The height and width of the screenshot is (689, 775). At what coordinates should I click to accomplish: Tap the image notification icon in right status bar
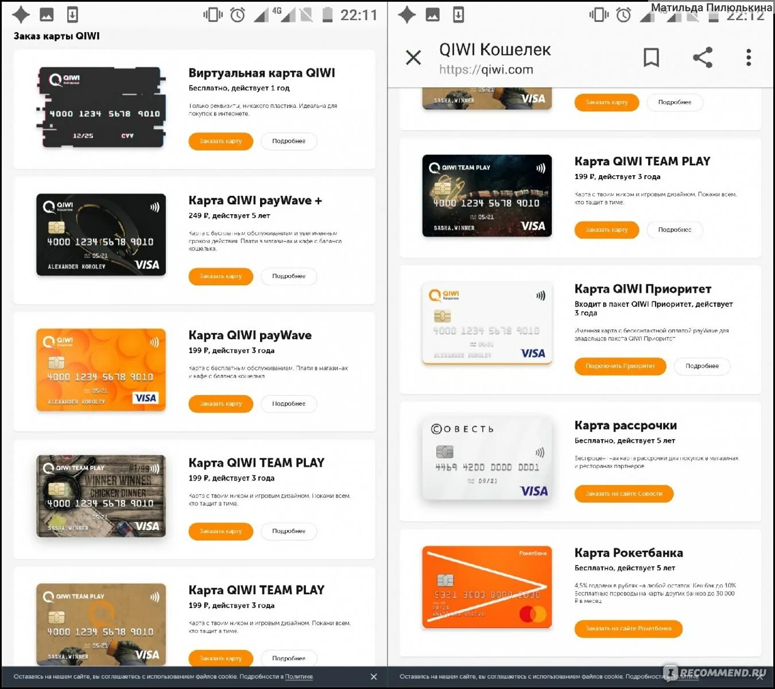[x=433, y=15]
